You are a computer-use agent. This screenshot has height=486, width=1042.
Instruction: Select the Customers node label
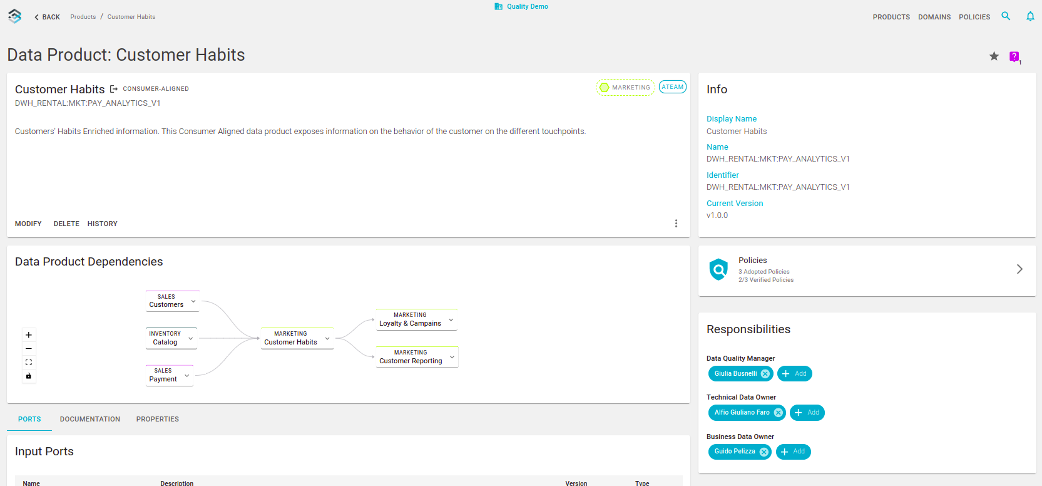coord(166,305)
